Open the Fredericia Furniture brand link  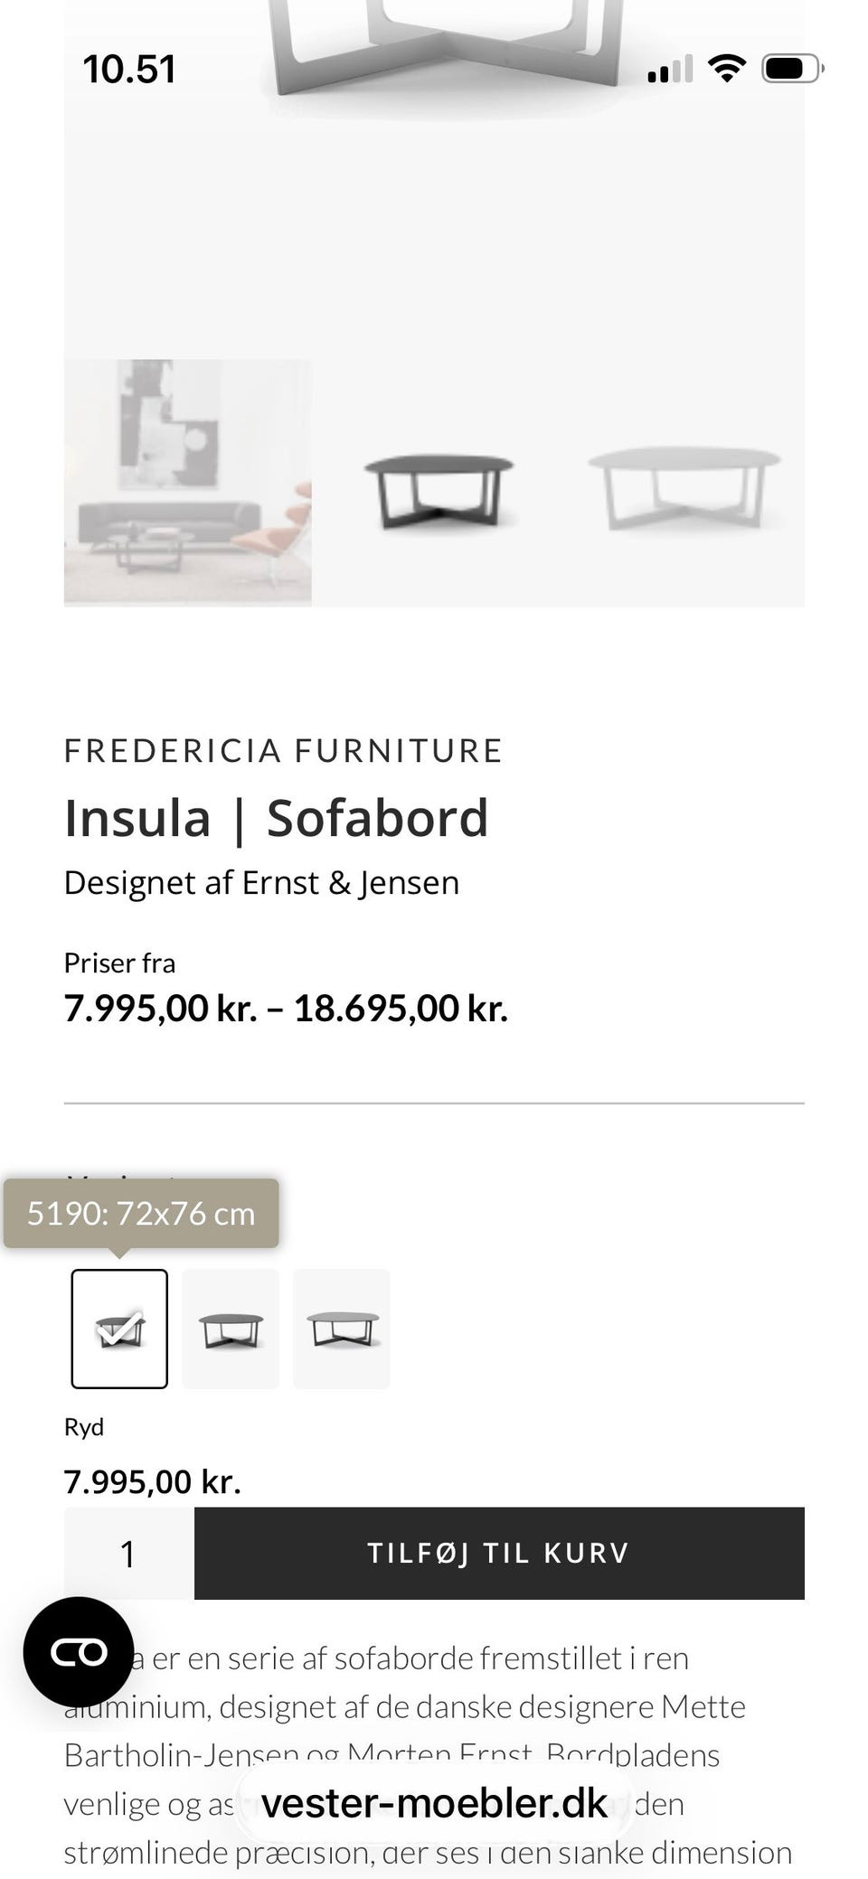click(283, 750)
